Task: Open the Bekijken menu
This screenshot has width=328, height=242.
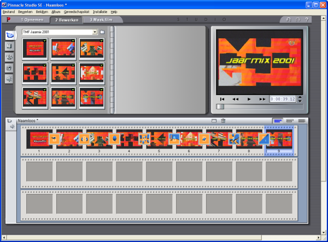Action: (42, 12)
